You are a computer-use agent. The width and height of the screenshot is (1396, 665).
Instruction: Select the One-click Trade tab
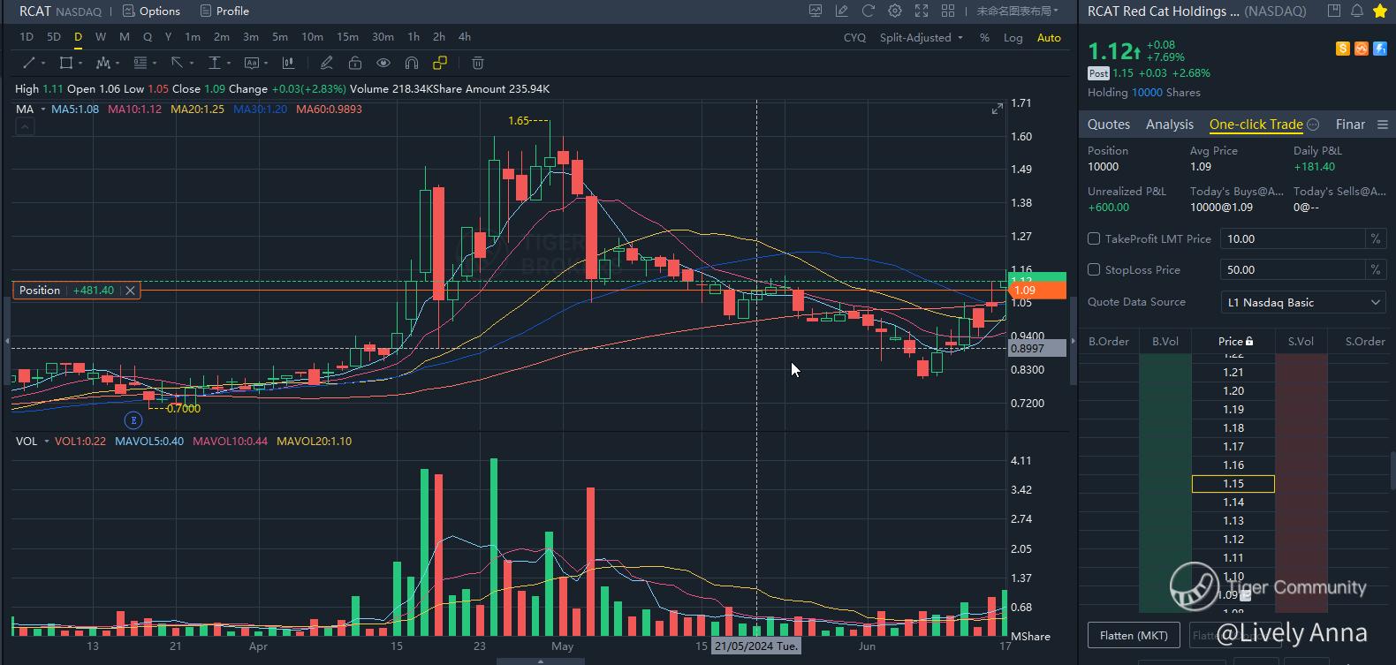click(1256, 125)
